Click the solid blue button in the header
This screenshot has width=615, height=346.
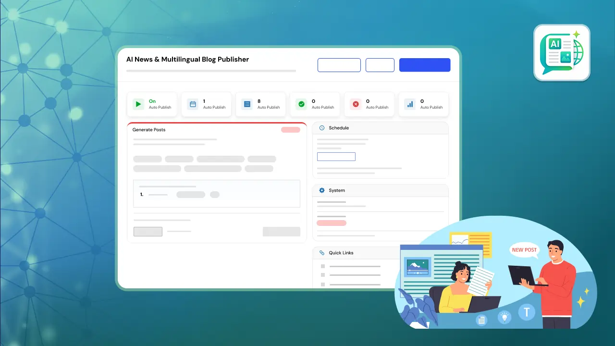pos(425,65)
